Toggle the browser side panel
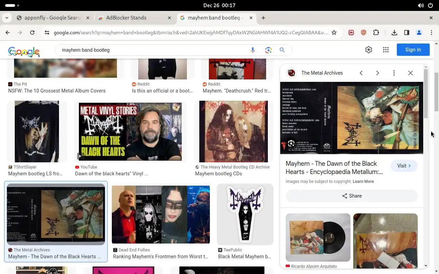Screen dimensions: 439x274 coord(407,33)
